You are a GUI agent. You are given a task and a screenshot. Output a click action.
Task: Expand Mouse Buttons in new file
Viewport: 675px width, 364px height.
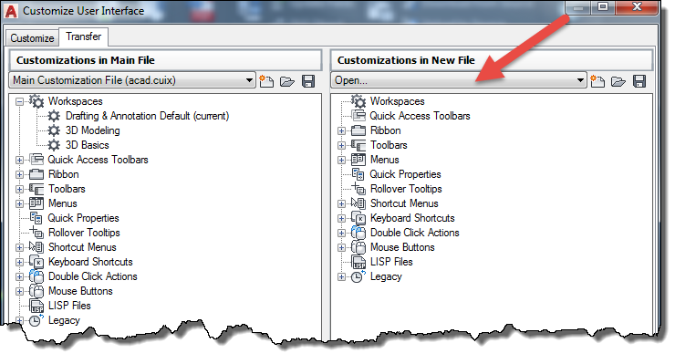point(341,248)
